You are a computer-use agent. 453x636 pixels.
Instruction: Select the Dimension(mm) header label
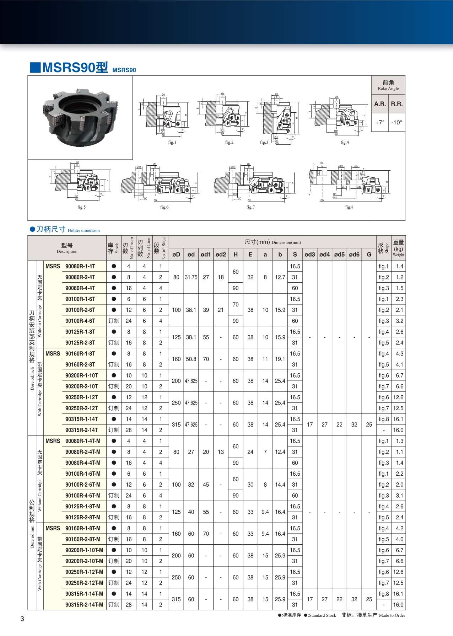coord(273,242)
